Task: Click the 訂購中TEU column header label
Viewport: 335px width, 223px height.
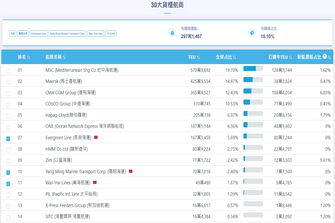Action: point(278,57)
